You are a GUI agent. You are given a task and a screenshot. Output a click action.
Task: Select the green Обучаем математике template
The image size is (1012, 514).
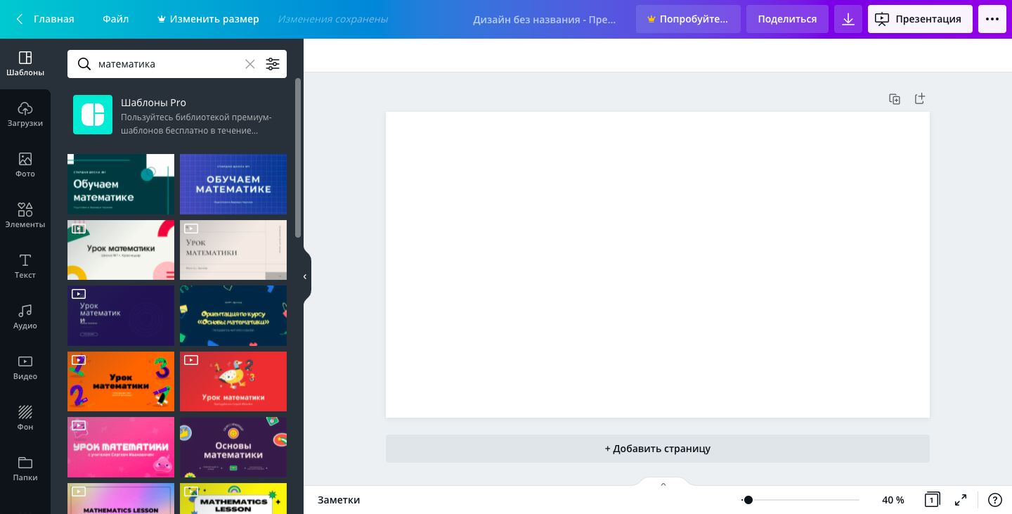click(121, 184)
